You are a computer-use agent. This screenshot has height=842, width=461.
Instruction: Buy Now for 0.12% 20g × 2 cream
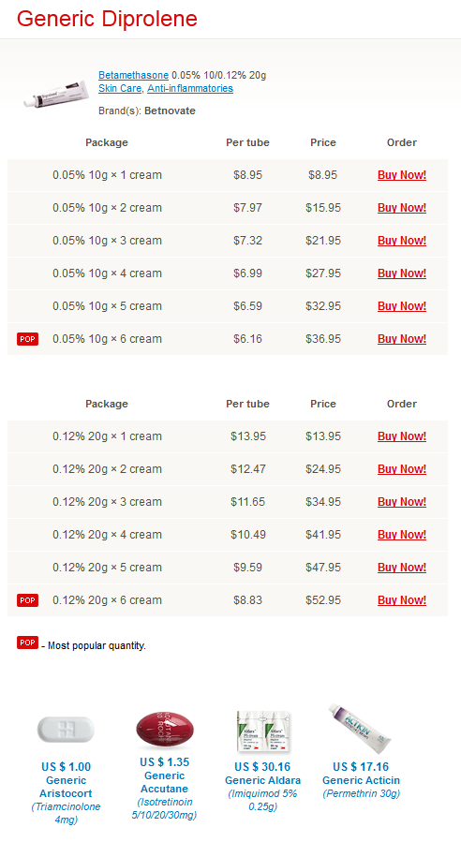pyautogui.click(x=402, y=469)
